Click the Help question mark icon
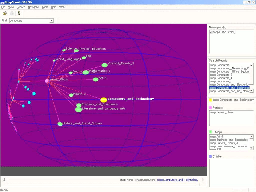 pos(19,13)
